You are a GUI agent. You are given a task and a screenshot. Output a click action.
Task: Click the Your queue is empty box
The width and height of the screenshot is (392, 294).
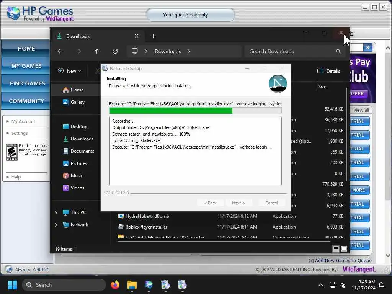point(190,15)
